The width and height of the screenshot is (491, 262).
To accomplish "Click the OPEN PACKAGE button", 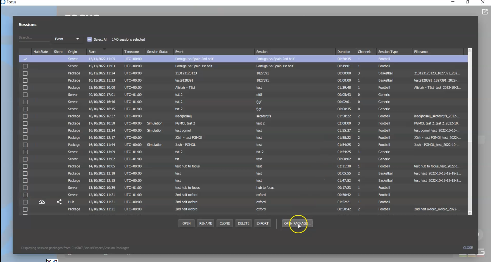I will pyautogui.click(x=297, y=223).
